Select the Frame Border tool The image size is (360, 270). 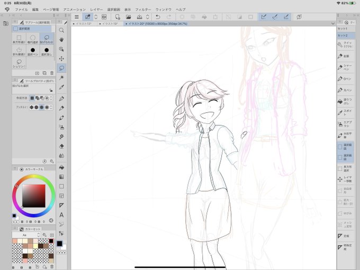click(x=61, y=196)
